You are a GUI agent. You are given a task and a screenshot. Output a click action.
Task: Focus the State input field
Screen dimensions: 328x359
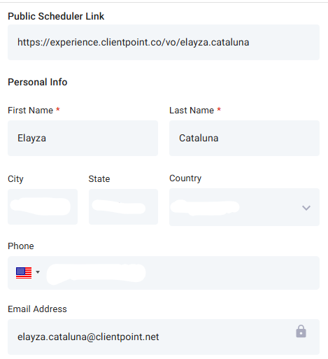123,206
